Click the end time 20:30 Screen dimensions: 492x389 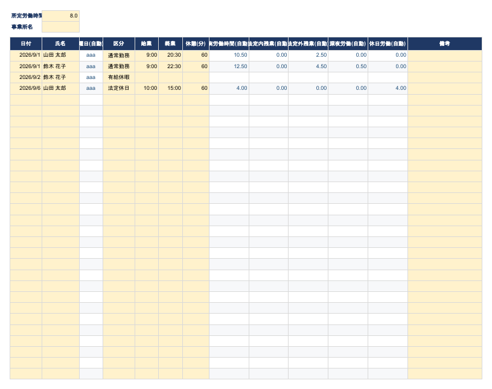pyautogui.click(x=170, y=55)
